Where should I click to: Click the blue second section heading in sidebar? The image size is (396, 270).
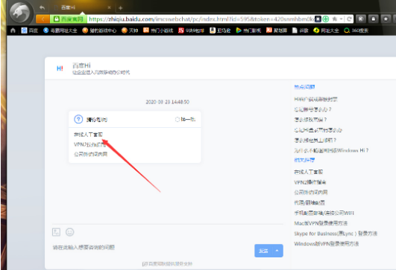coord(304,160)
